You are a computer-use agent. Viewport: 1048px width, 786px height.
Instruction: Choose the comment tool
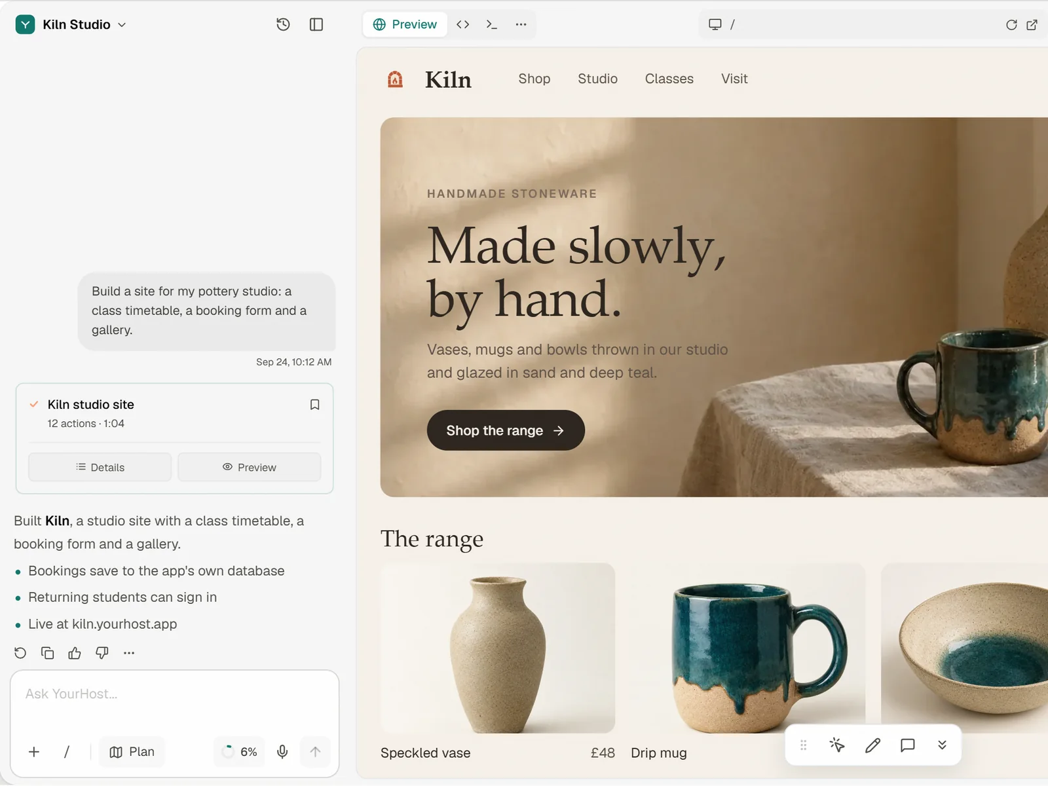click(x=907, y=745)
